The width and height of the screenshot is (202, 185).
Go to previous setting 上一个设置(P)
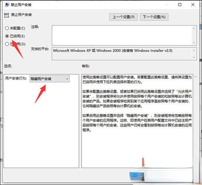tap(124, 17)
